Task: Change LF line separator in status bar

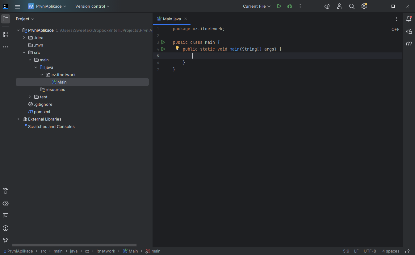Action: coord(356,251)
